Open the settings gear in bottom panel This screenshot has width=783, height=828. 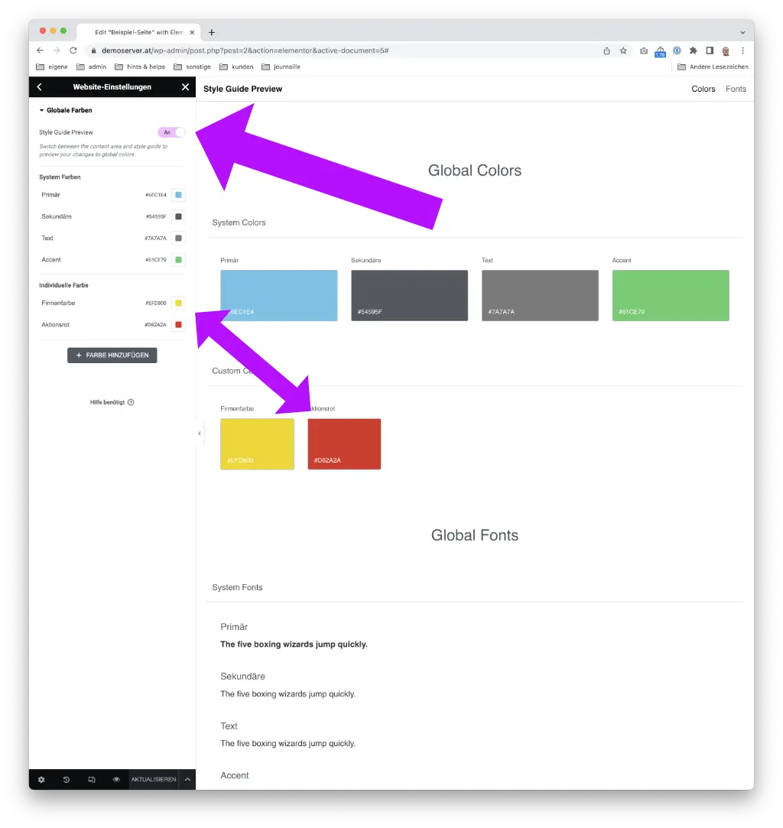click(x=41, y=779)
